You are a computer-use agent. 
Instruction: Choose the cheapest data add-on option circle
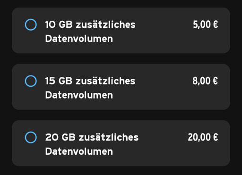tap(31, 25)
